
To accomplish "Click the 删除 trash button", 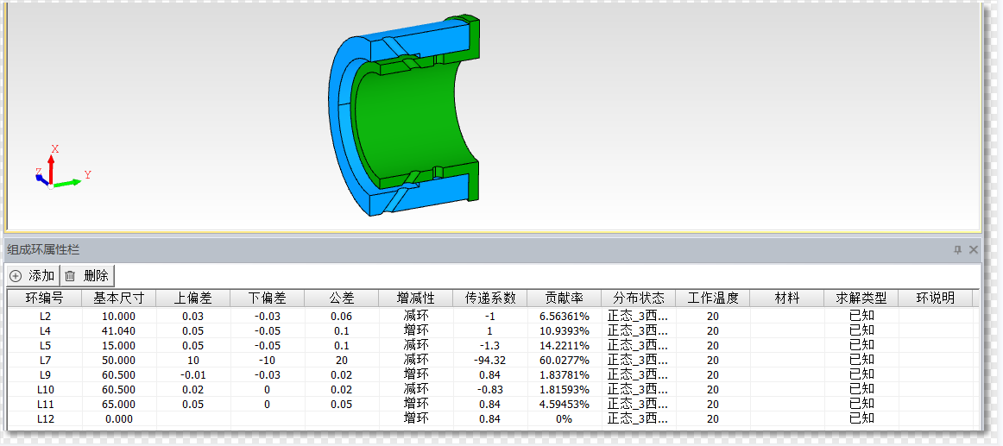I will pyautogui.click(x=87, y=276).
